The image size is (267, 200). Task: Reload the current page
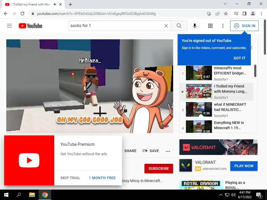[22, 14]
